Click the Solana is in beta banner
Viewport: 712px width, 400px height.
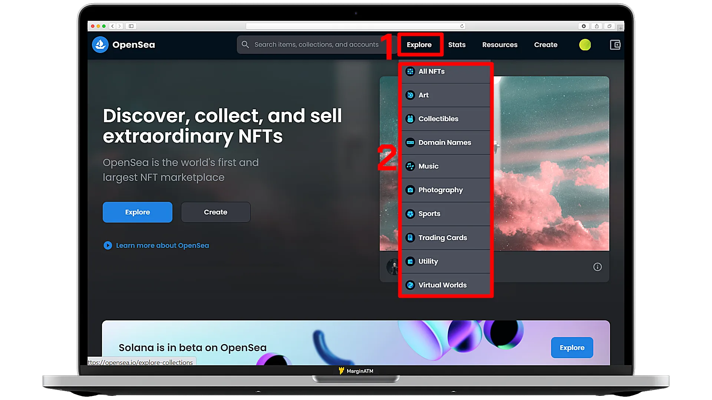click(x=356, y=343)
